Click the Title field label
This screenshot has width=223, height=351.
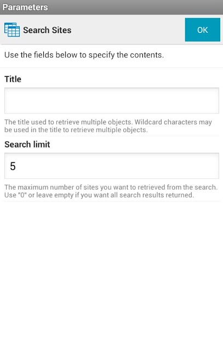click(13, 79)
